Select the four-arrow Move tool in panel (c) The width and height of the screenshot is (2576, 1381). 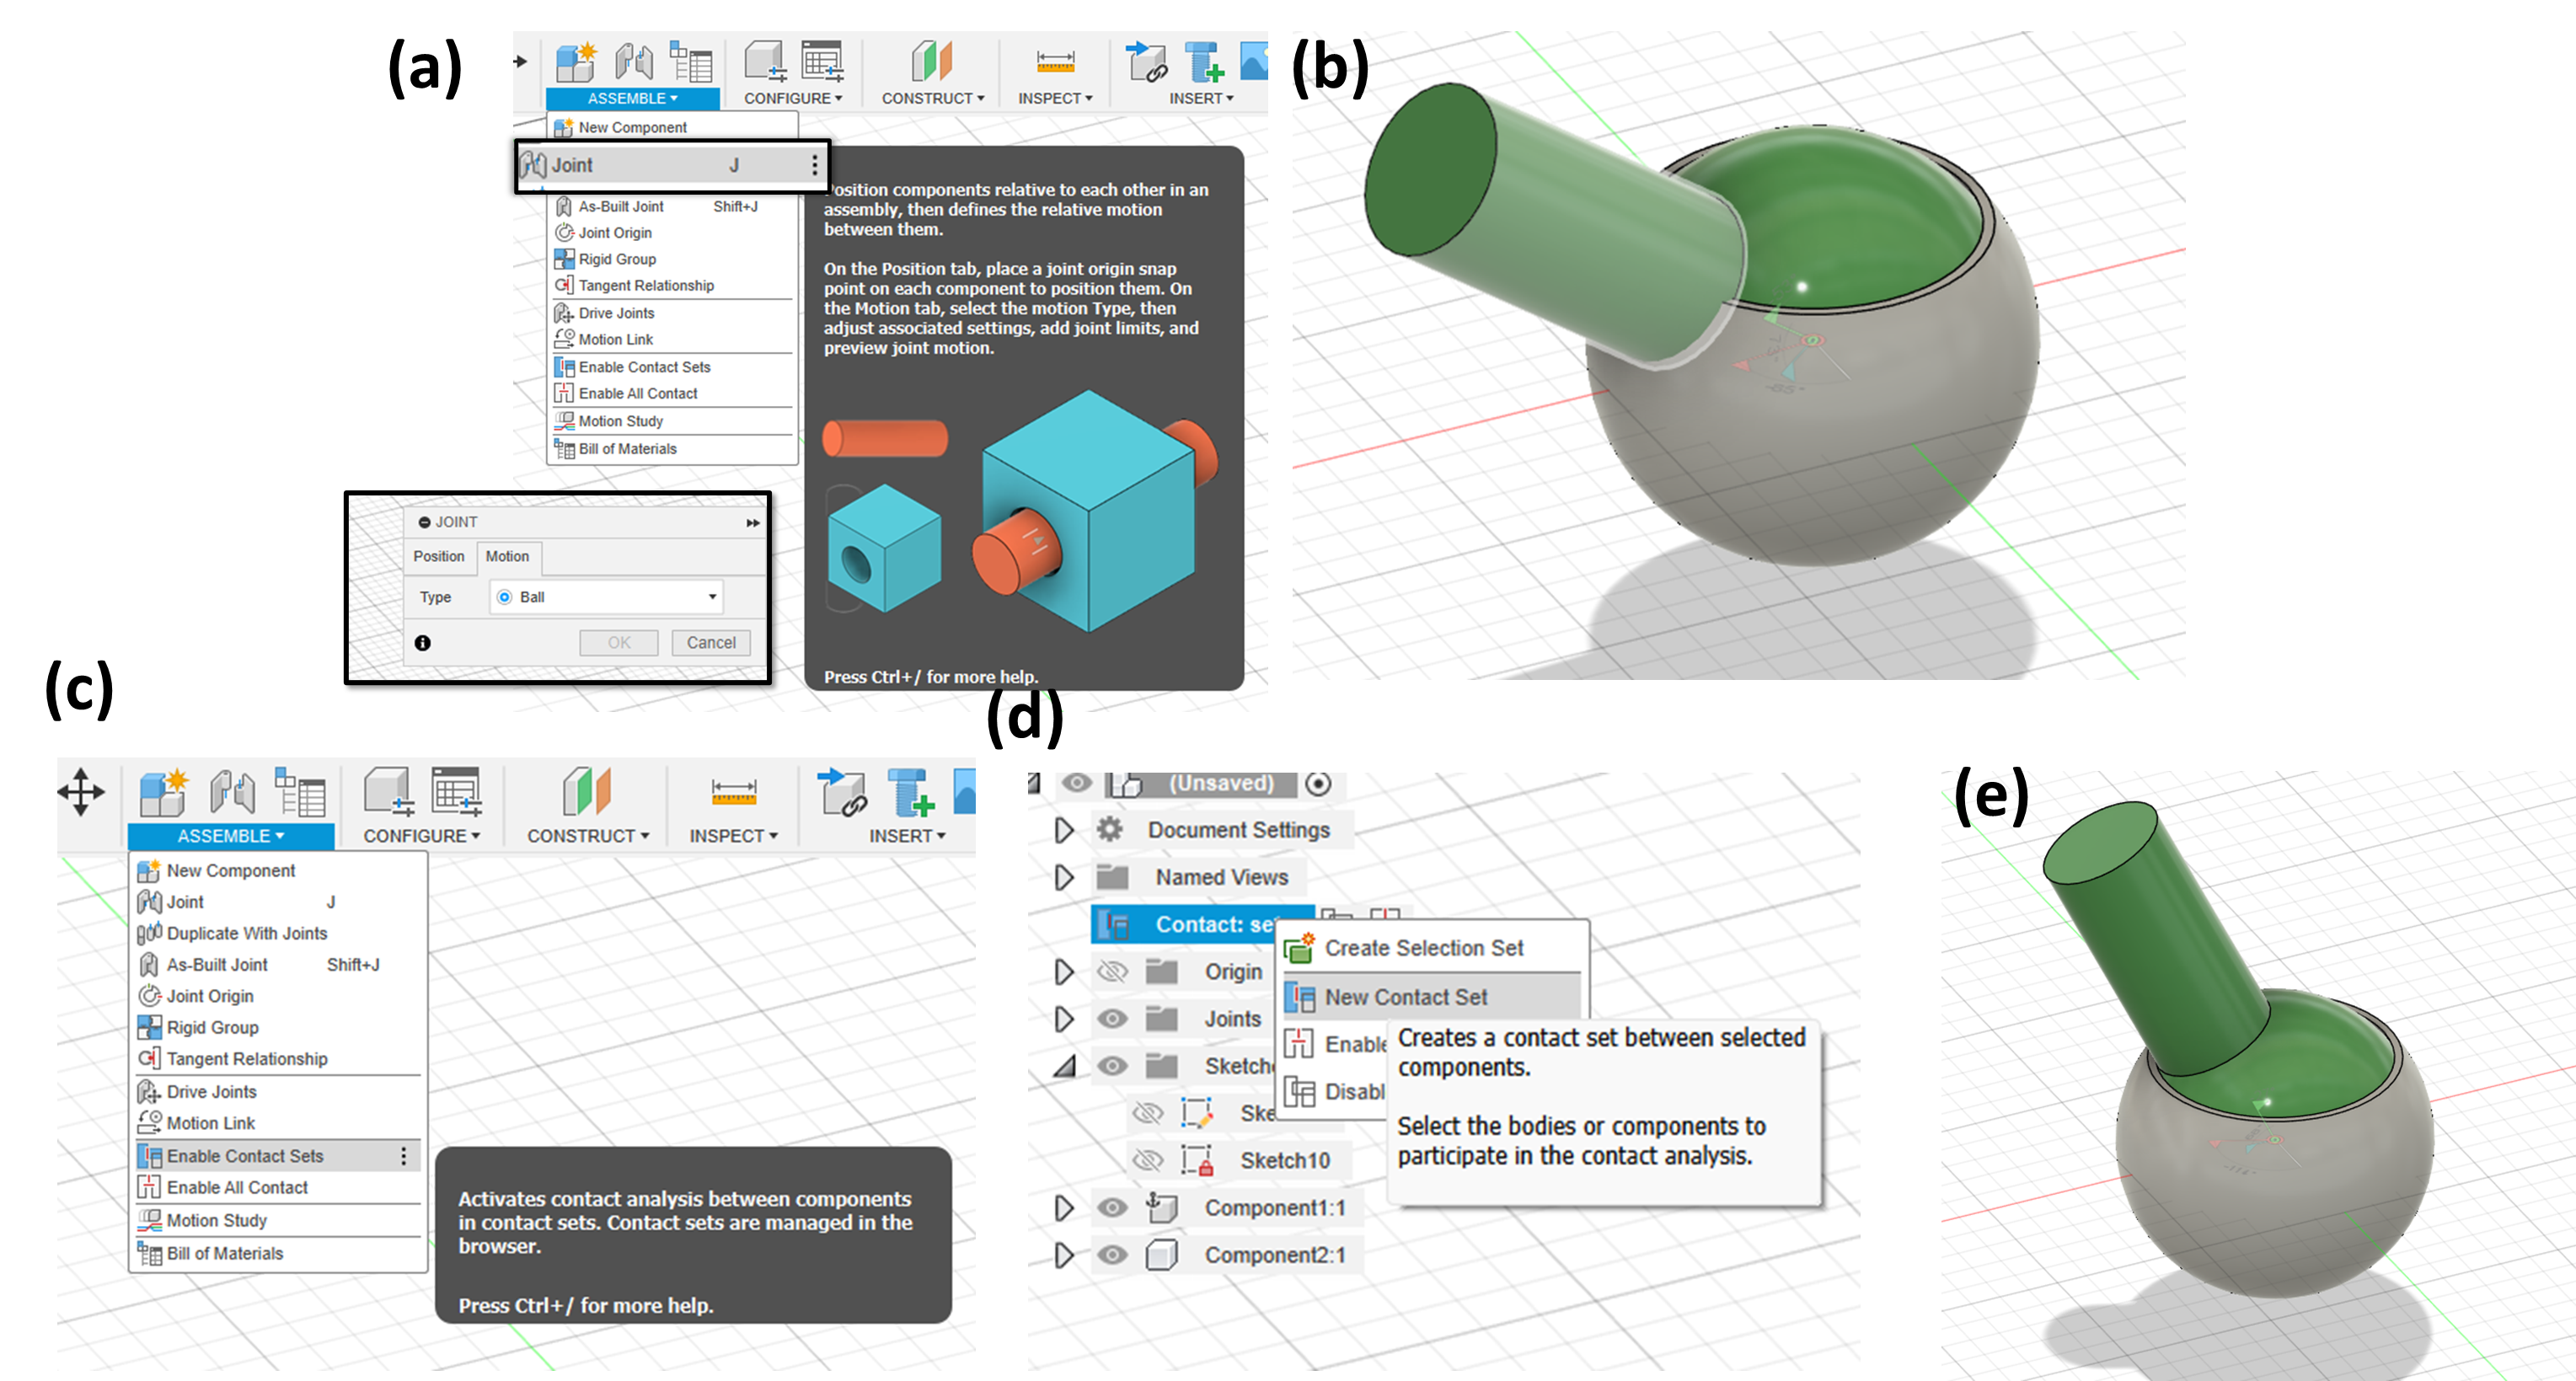[81, 793]
